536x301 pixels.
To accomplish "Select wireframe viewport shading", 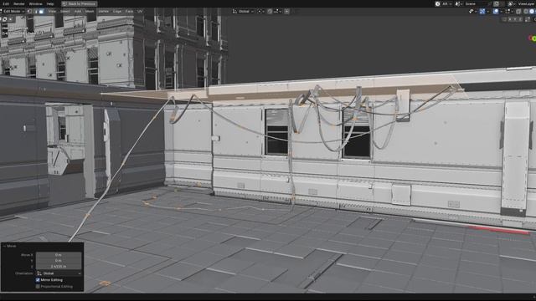I will 526,11.
